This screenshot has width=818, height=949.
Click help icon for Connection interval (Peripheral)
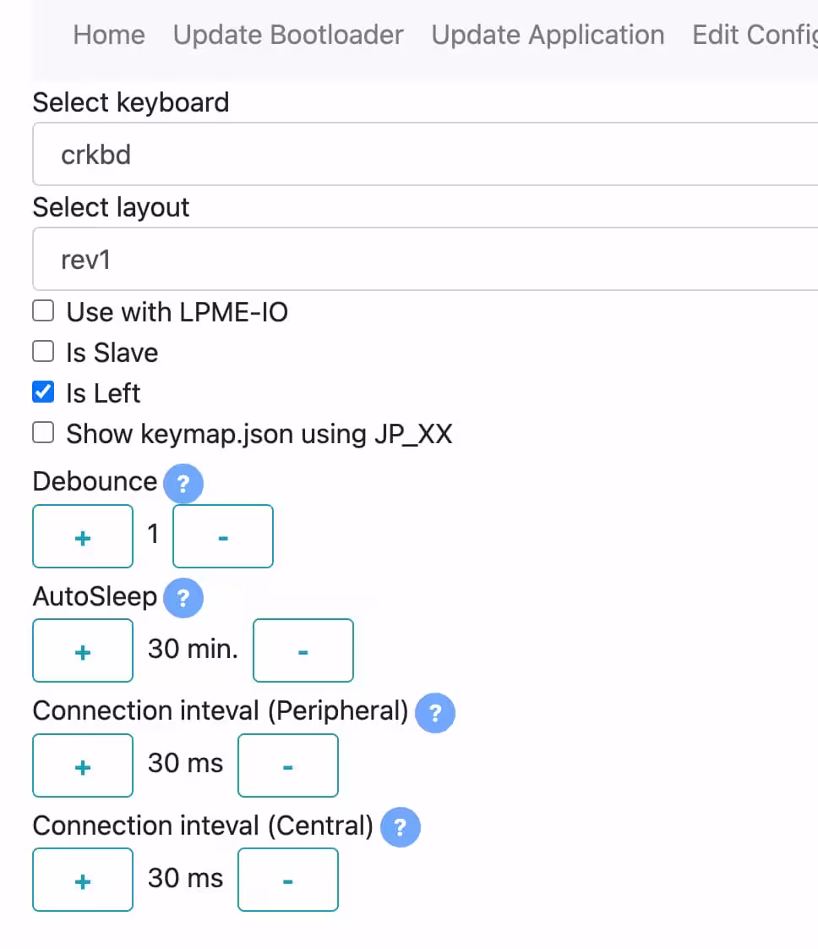(x=435, y=713)
